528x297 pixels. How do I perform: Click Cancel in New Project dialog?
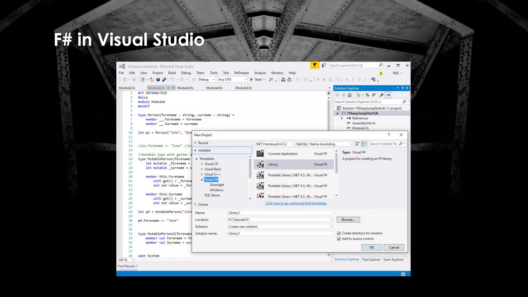[394, 247]
